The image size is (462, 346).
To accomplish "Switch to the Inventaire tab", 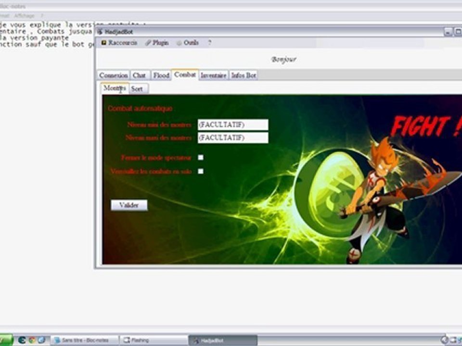I will pyautogui.click(x=214, y=75).
